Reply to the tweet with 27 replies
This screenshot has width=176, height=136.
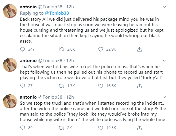tap(23, 86)
